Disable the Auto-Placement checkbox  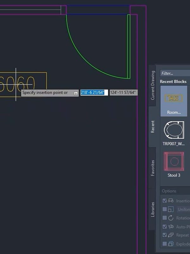[164, 226]
